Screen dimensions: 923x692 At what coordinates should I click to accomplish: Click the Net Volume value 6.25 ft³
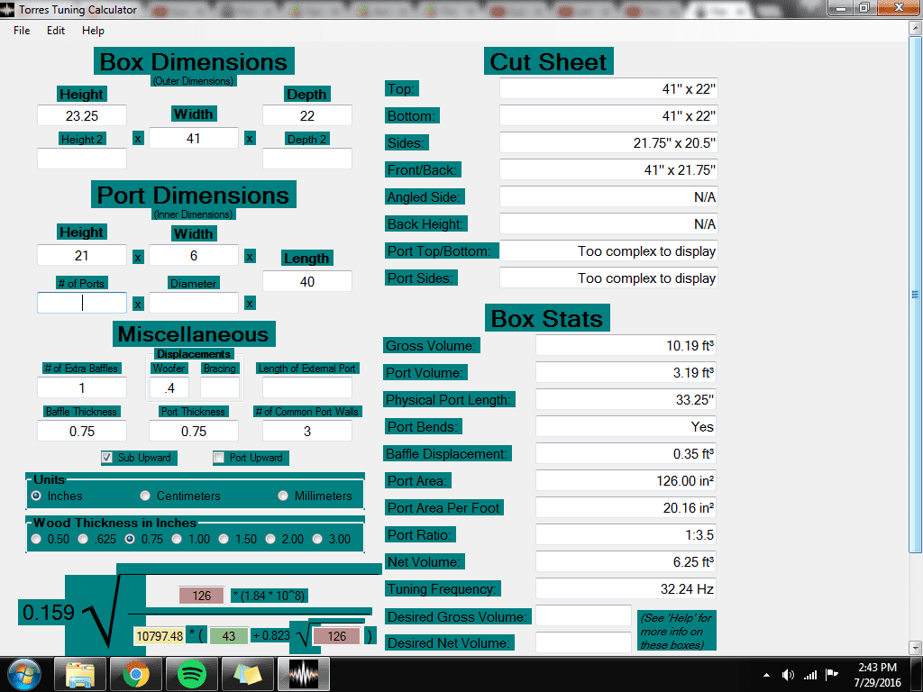[626, 561]
